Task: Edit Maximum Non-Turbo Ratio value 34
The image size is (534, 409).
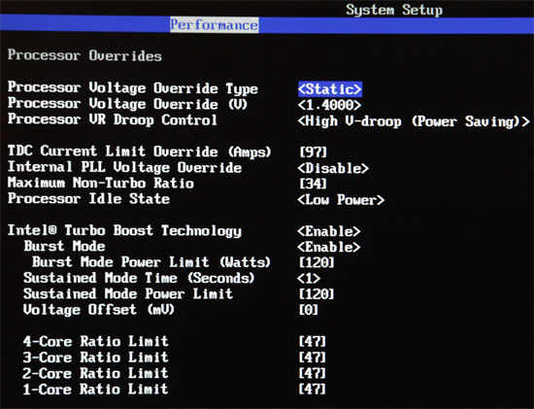Action: tap(313, 184)
